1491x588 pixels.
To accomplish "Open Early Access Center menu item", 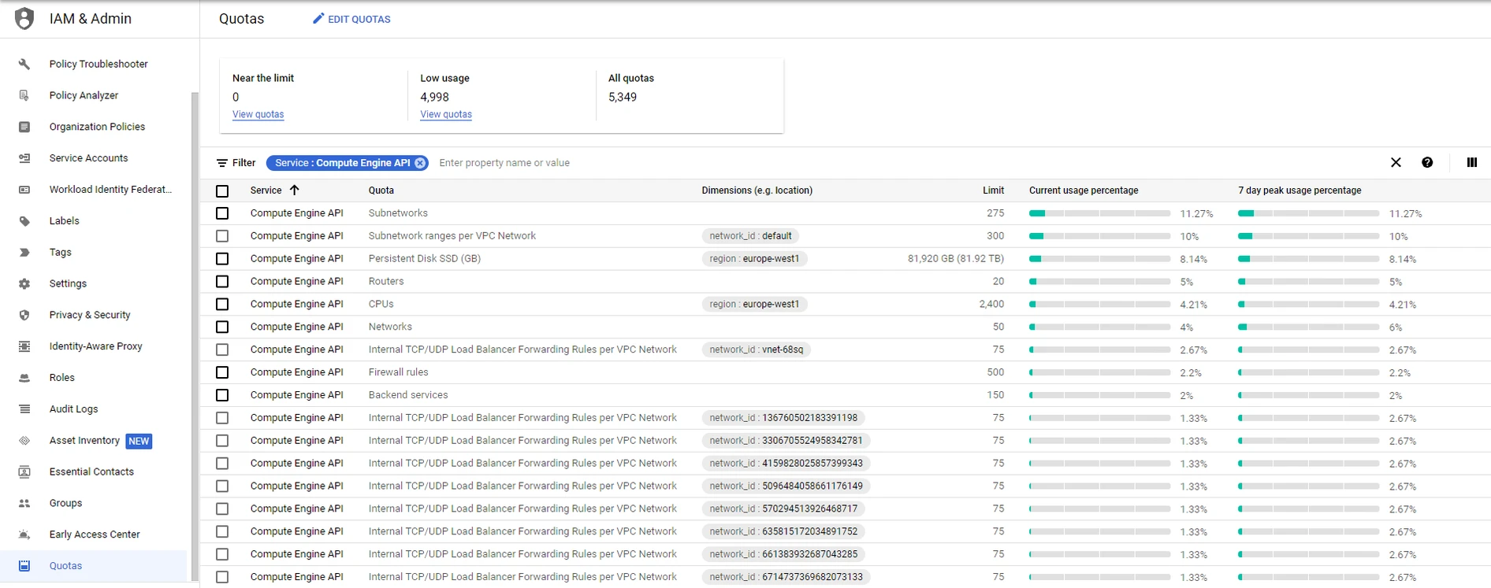I will 94,534.
